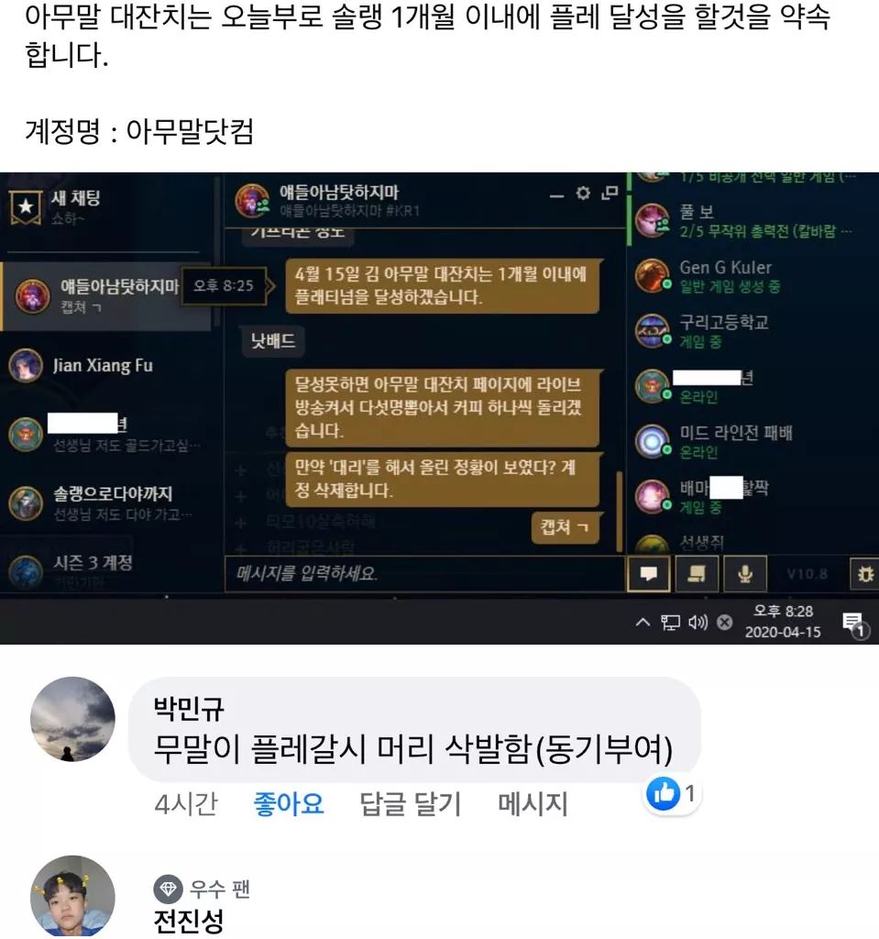Viewport: 879px width, 939px height.
Task: Click the new chat star badge icon
Action: click(26, 207)
